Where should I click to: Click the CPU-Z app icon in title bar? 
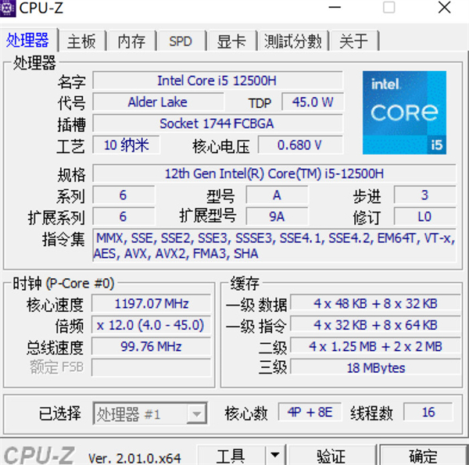[x=9, y=9]
